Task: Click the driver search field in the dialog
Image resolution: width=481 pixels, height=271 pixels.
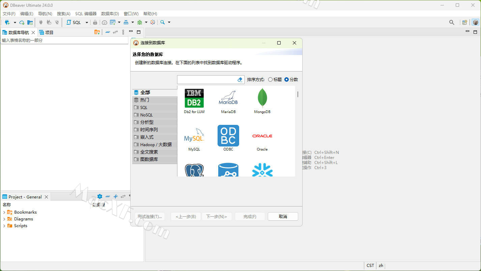Action: tap(207, 80)
